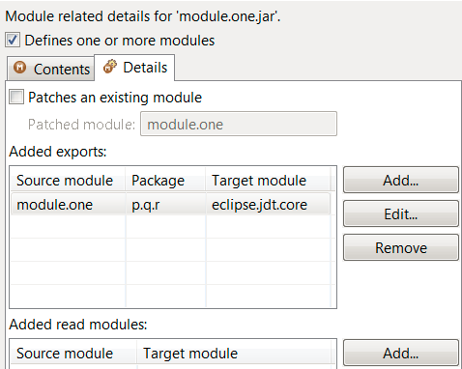
Task: Click Source module header in read modules
Action: [x=73, y=354]
